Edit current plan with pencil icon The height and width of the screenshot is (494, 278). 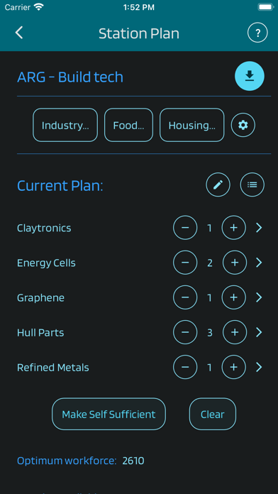click(x=218, y=185)
